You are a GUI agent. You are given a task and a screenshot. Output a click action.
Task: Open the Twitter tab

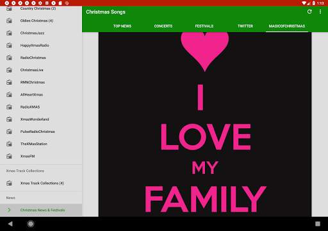tap(245, 26)
